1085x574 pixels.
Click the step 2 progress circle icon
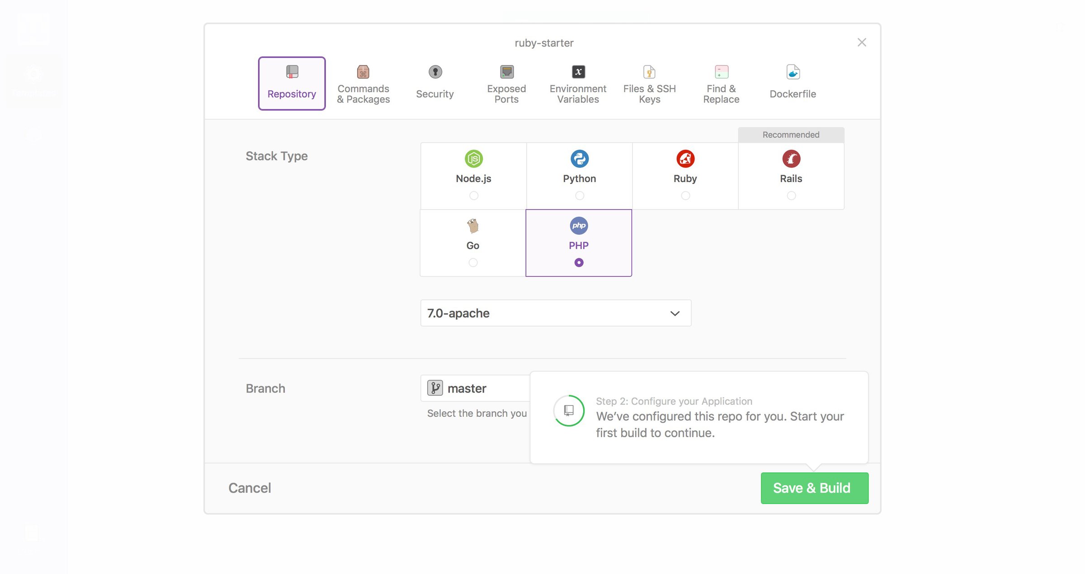point(569,411)
